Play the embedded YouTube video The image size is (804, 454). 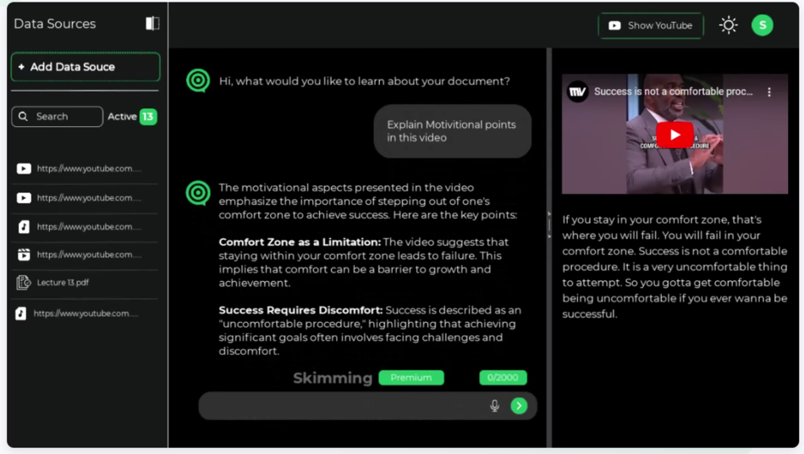click(675, 135)
